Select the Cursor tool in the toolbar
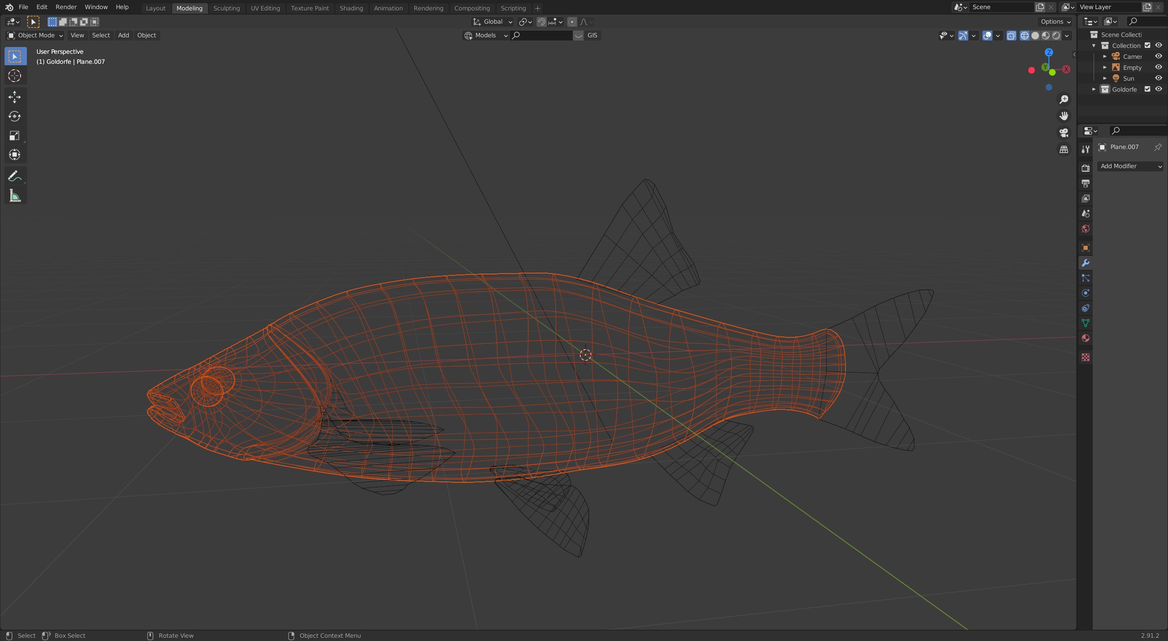 pyautogui.click(x=15, y=76)
